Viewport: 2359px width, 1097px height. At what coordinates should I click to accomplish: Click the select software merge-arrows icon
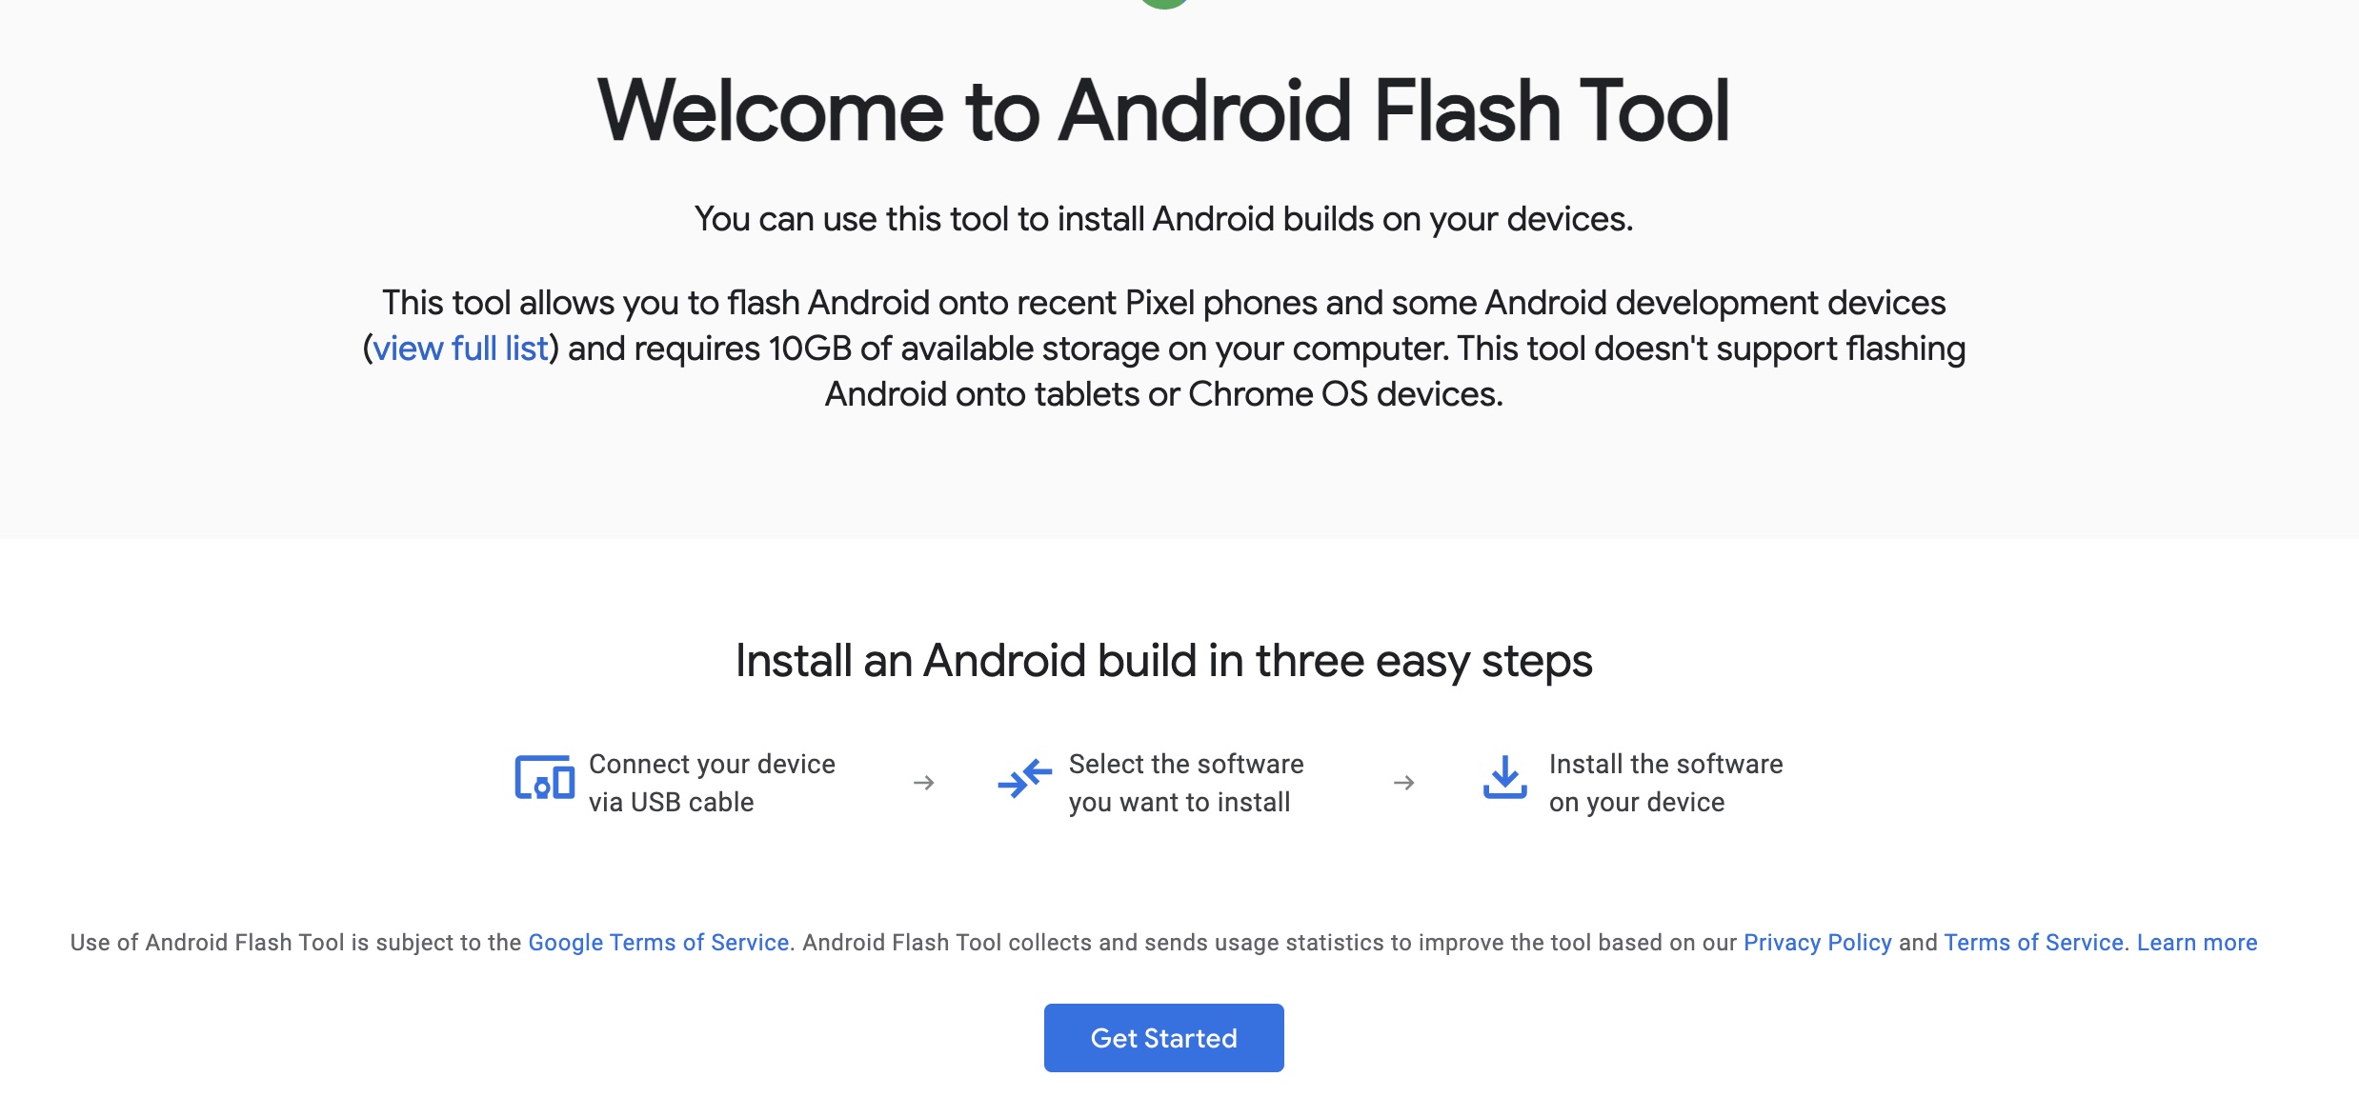(x=1024, y=779)
